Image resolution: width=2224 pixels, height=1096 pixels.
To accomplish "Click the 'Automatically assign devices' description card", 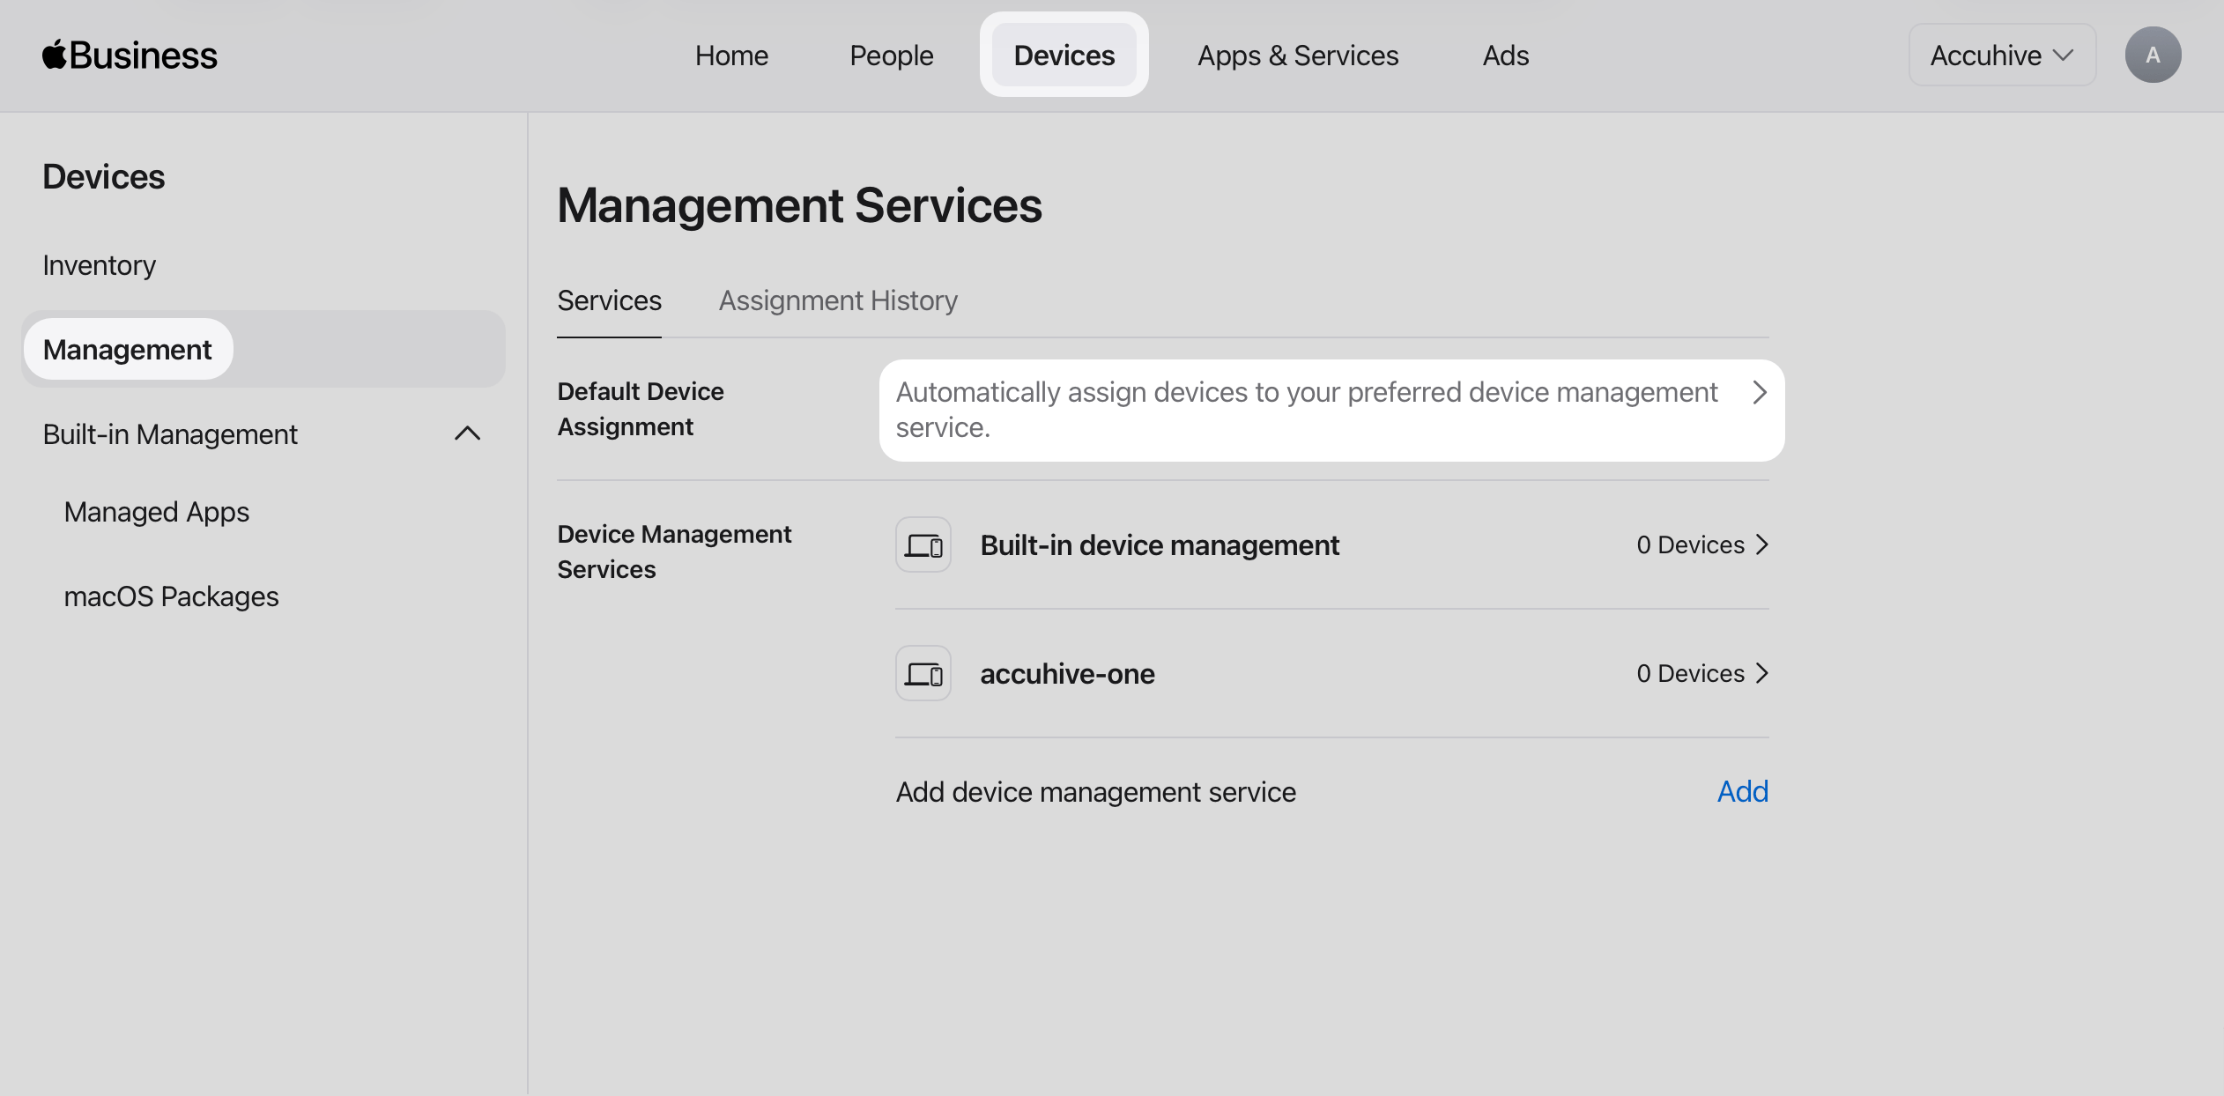I will click(1331, 410).
